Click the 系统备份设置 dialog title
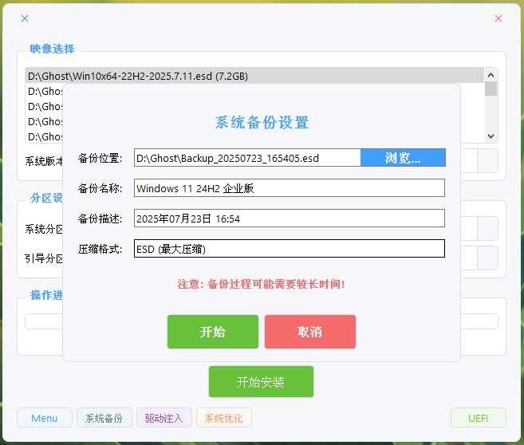Screen dimensions: 524x445 point(262,122)
